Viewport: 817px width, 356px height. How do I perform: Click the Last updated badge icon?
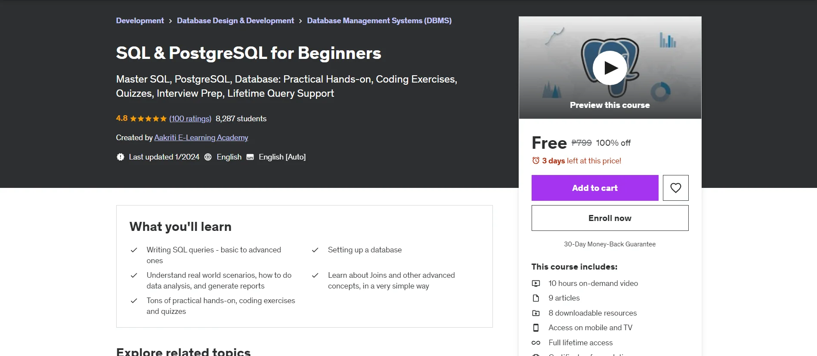tap(121, 157)
